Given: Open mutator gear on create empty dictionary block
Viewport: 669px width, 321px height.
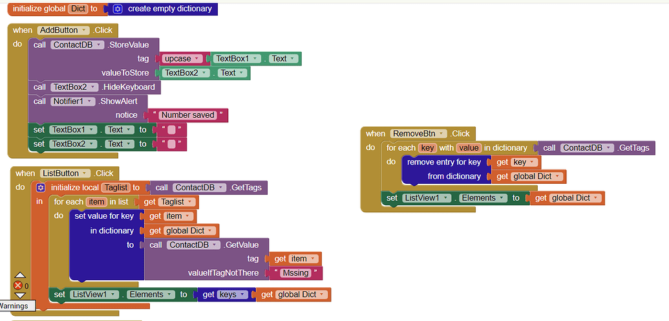Looking at the screenshot, I should 118,9.
